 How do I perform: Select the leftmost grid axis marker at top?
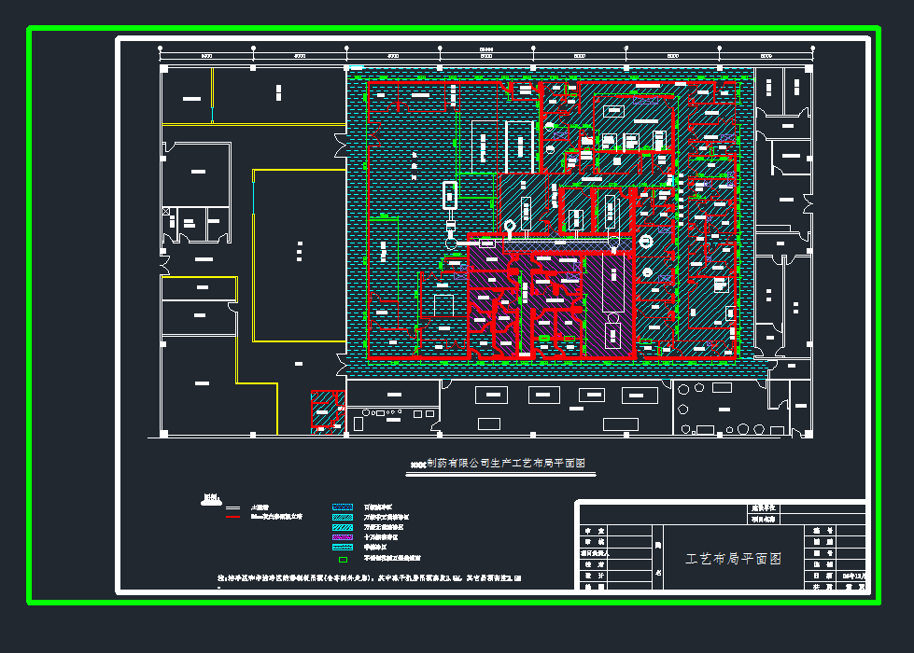[161, 48]
